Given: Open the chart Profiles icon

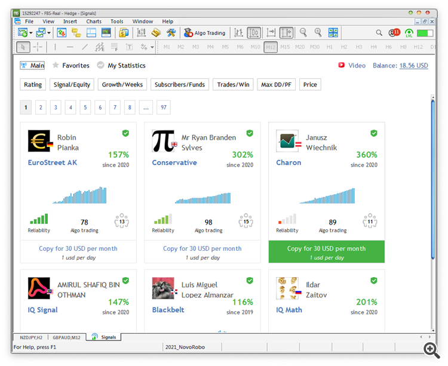Looking at the screenshot, I should 41,33.
